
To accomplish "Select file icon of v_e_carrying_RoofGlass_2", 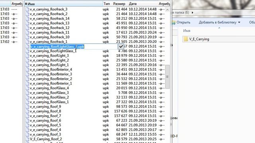I will 27,97.
